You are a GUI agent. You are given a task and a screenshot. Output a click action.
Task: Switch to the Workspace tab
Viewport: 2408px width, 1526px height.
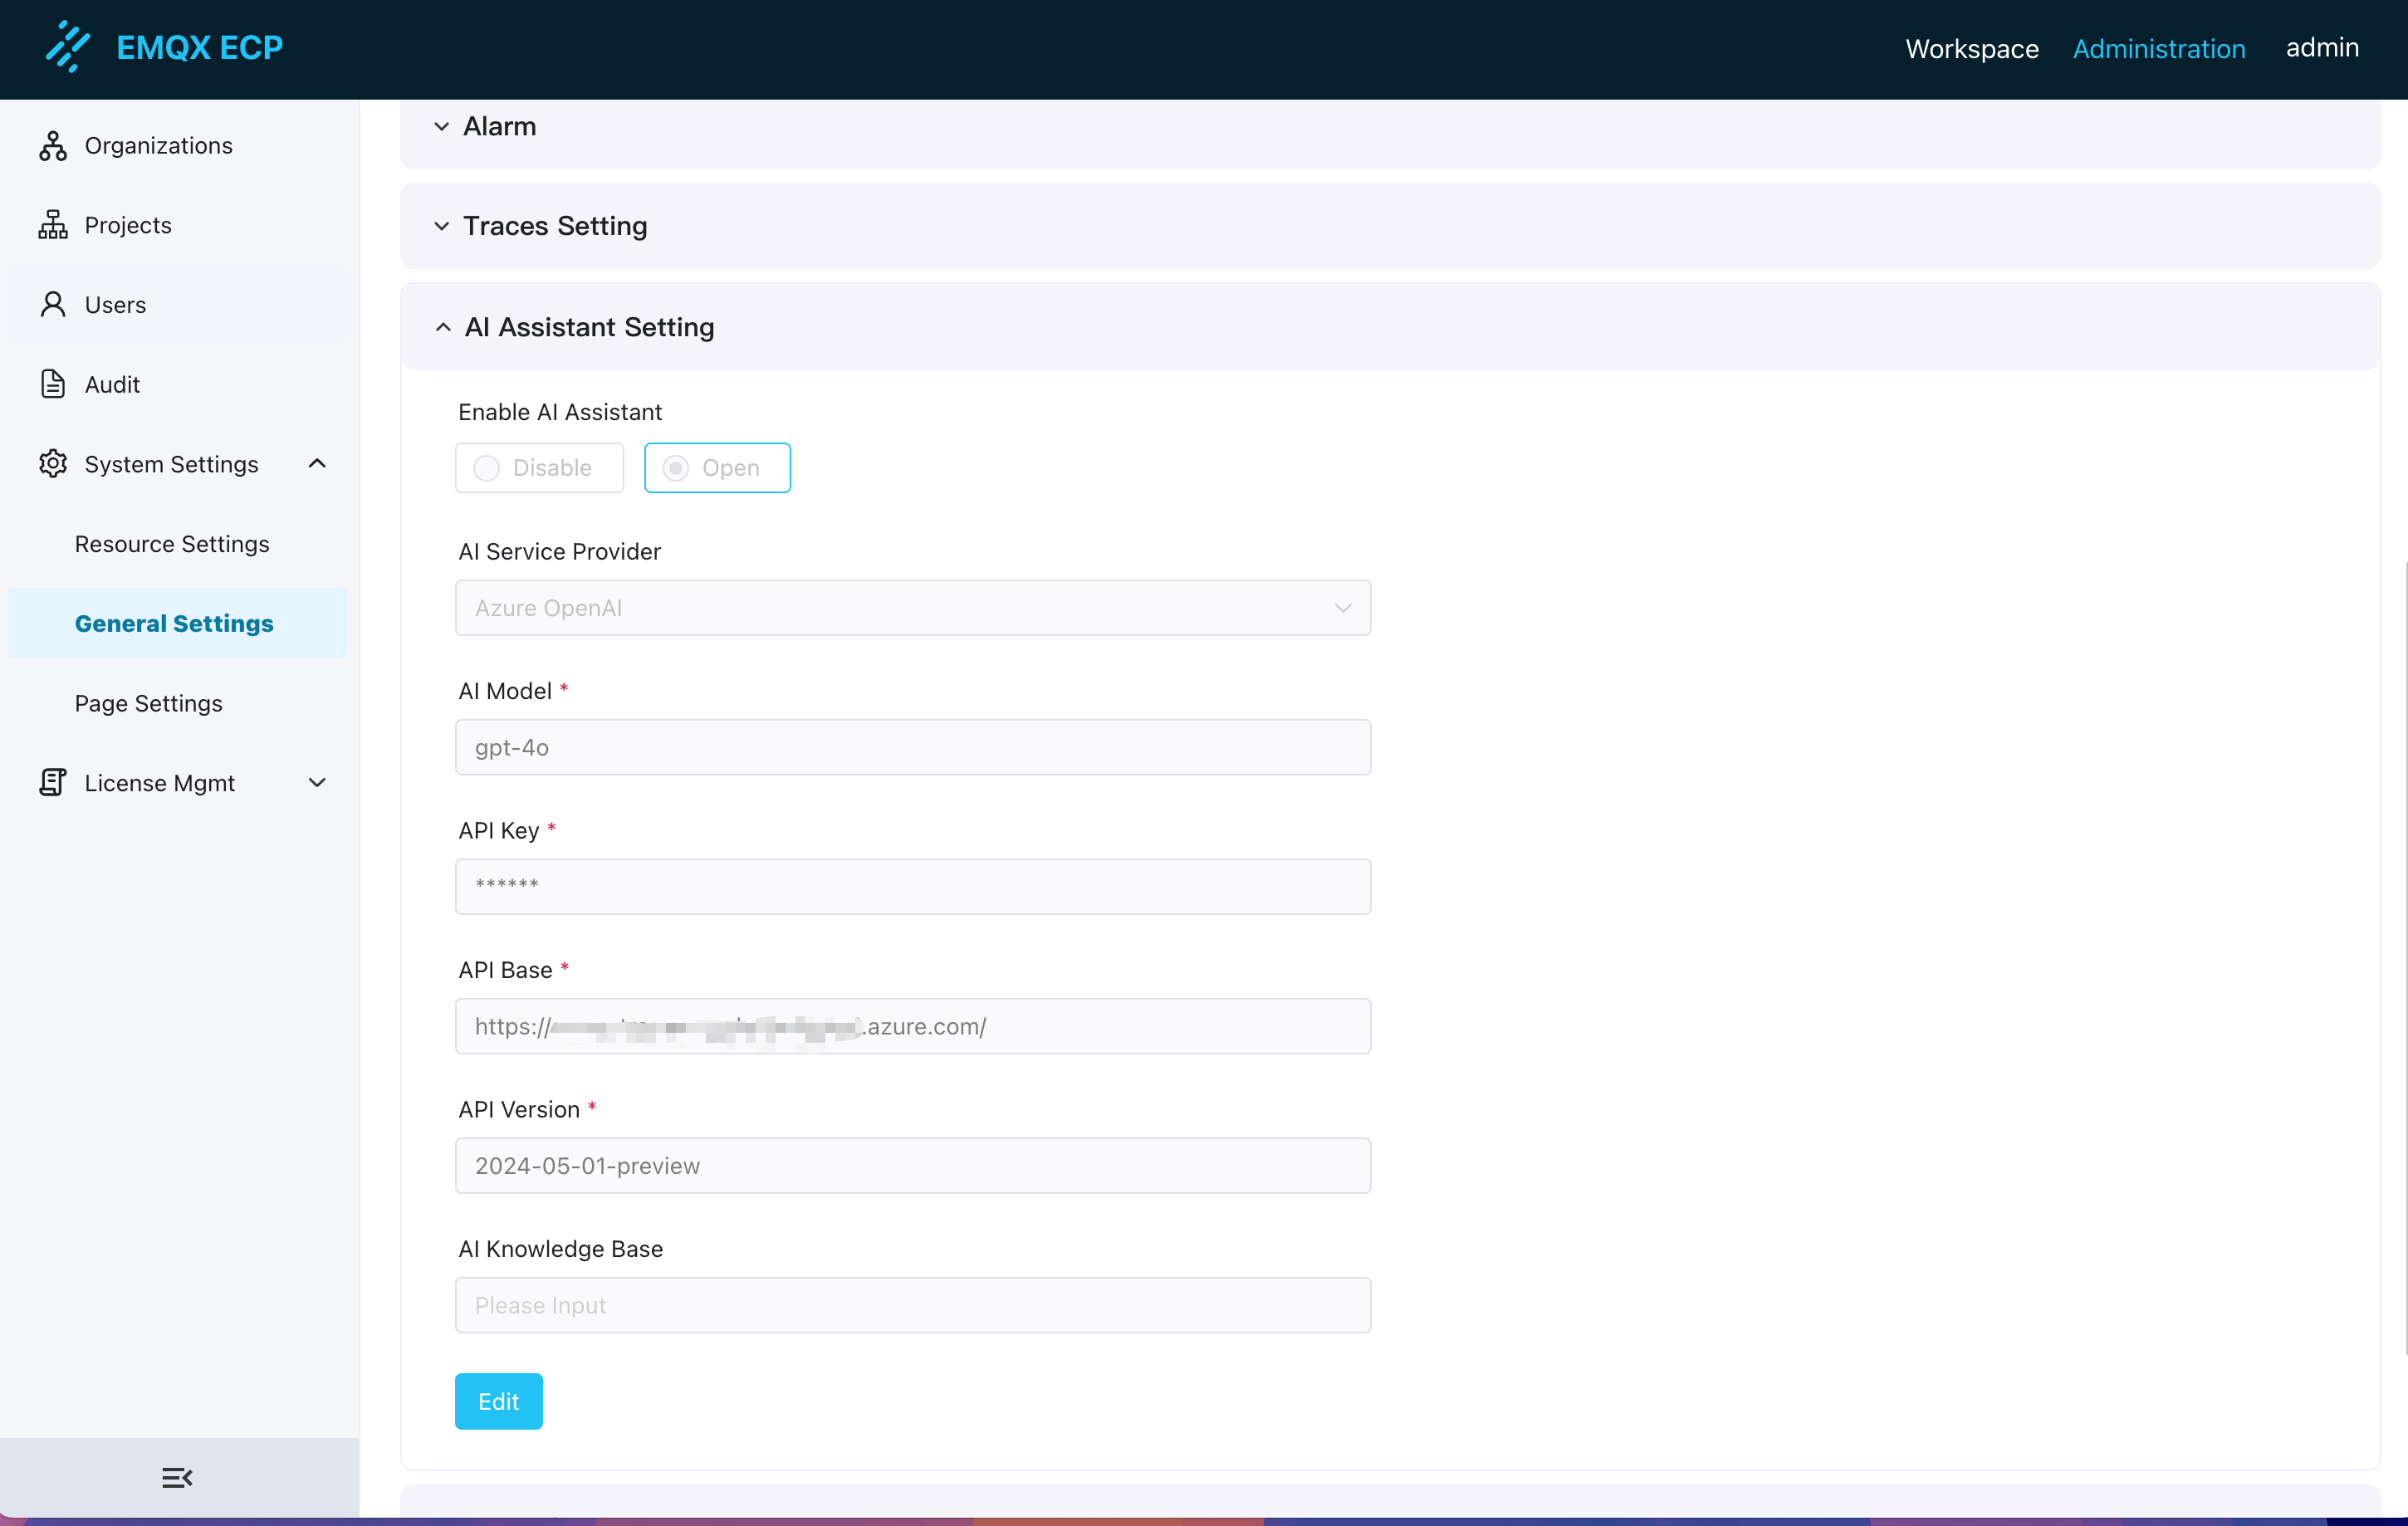point(1971,48)
